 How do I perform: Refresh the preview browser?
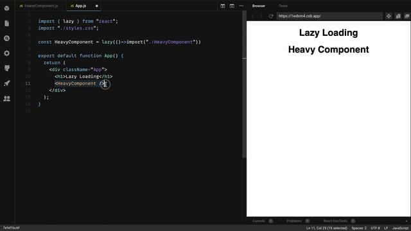(271, 16)
